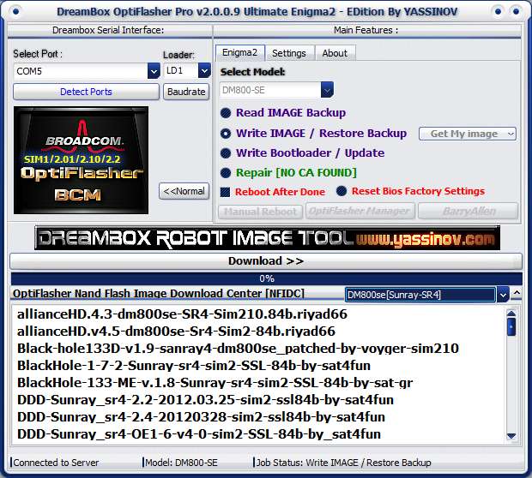Viewport: 532px width, 478px height.
Task: Click the DM800se[Sunray-SR4] combo text field
Action: point(420,295)
